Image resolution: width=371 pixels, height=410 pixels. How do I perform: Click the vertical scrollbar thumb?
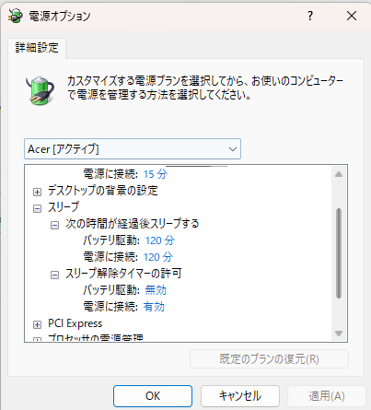click(339, 253)
